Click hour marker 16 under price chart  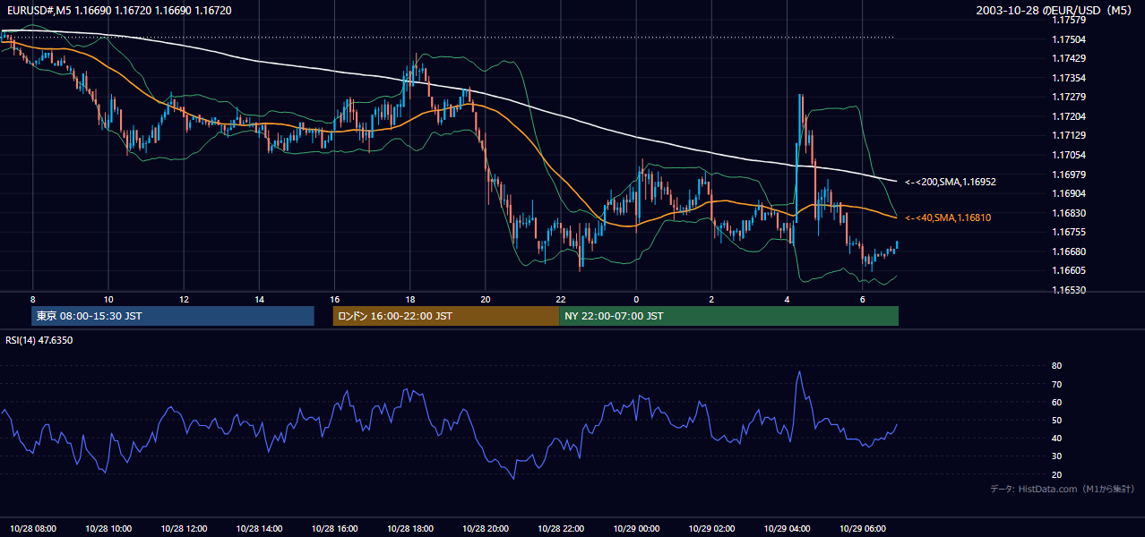pos(334,299)
